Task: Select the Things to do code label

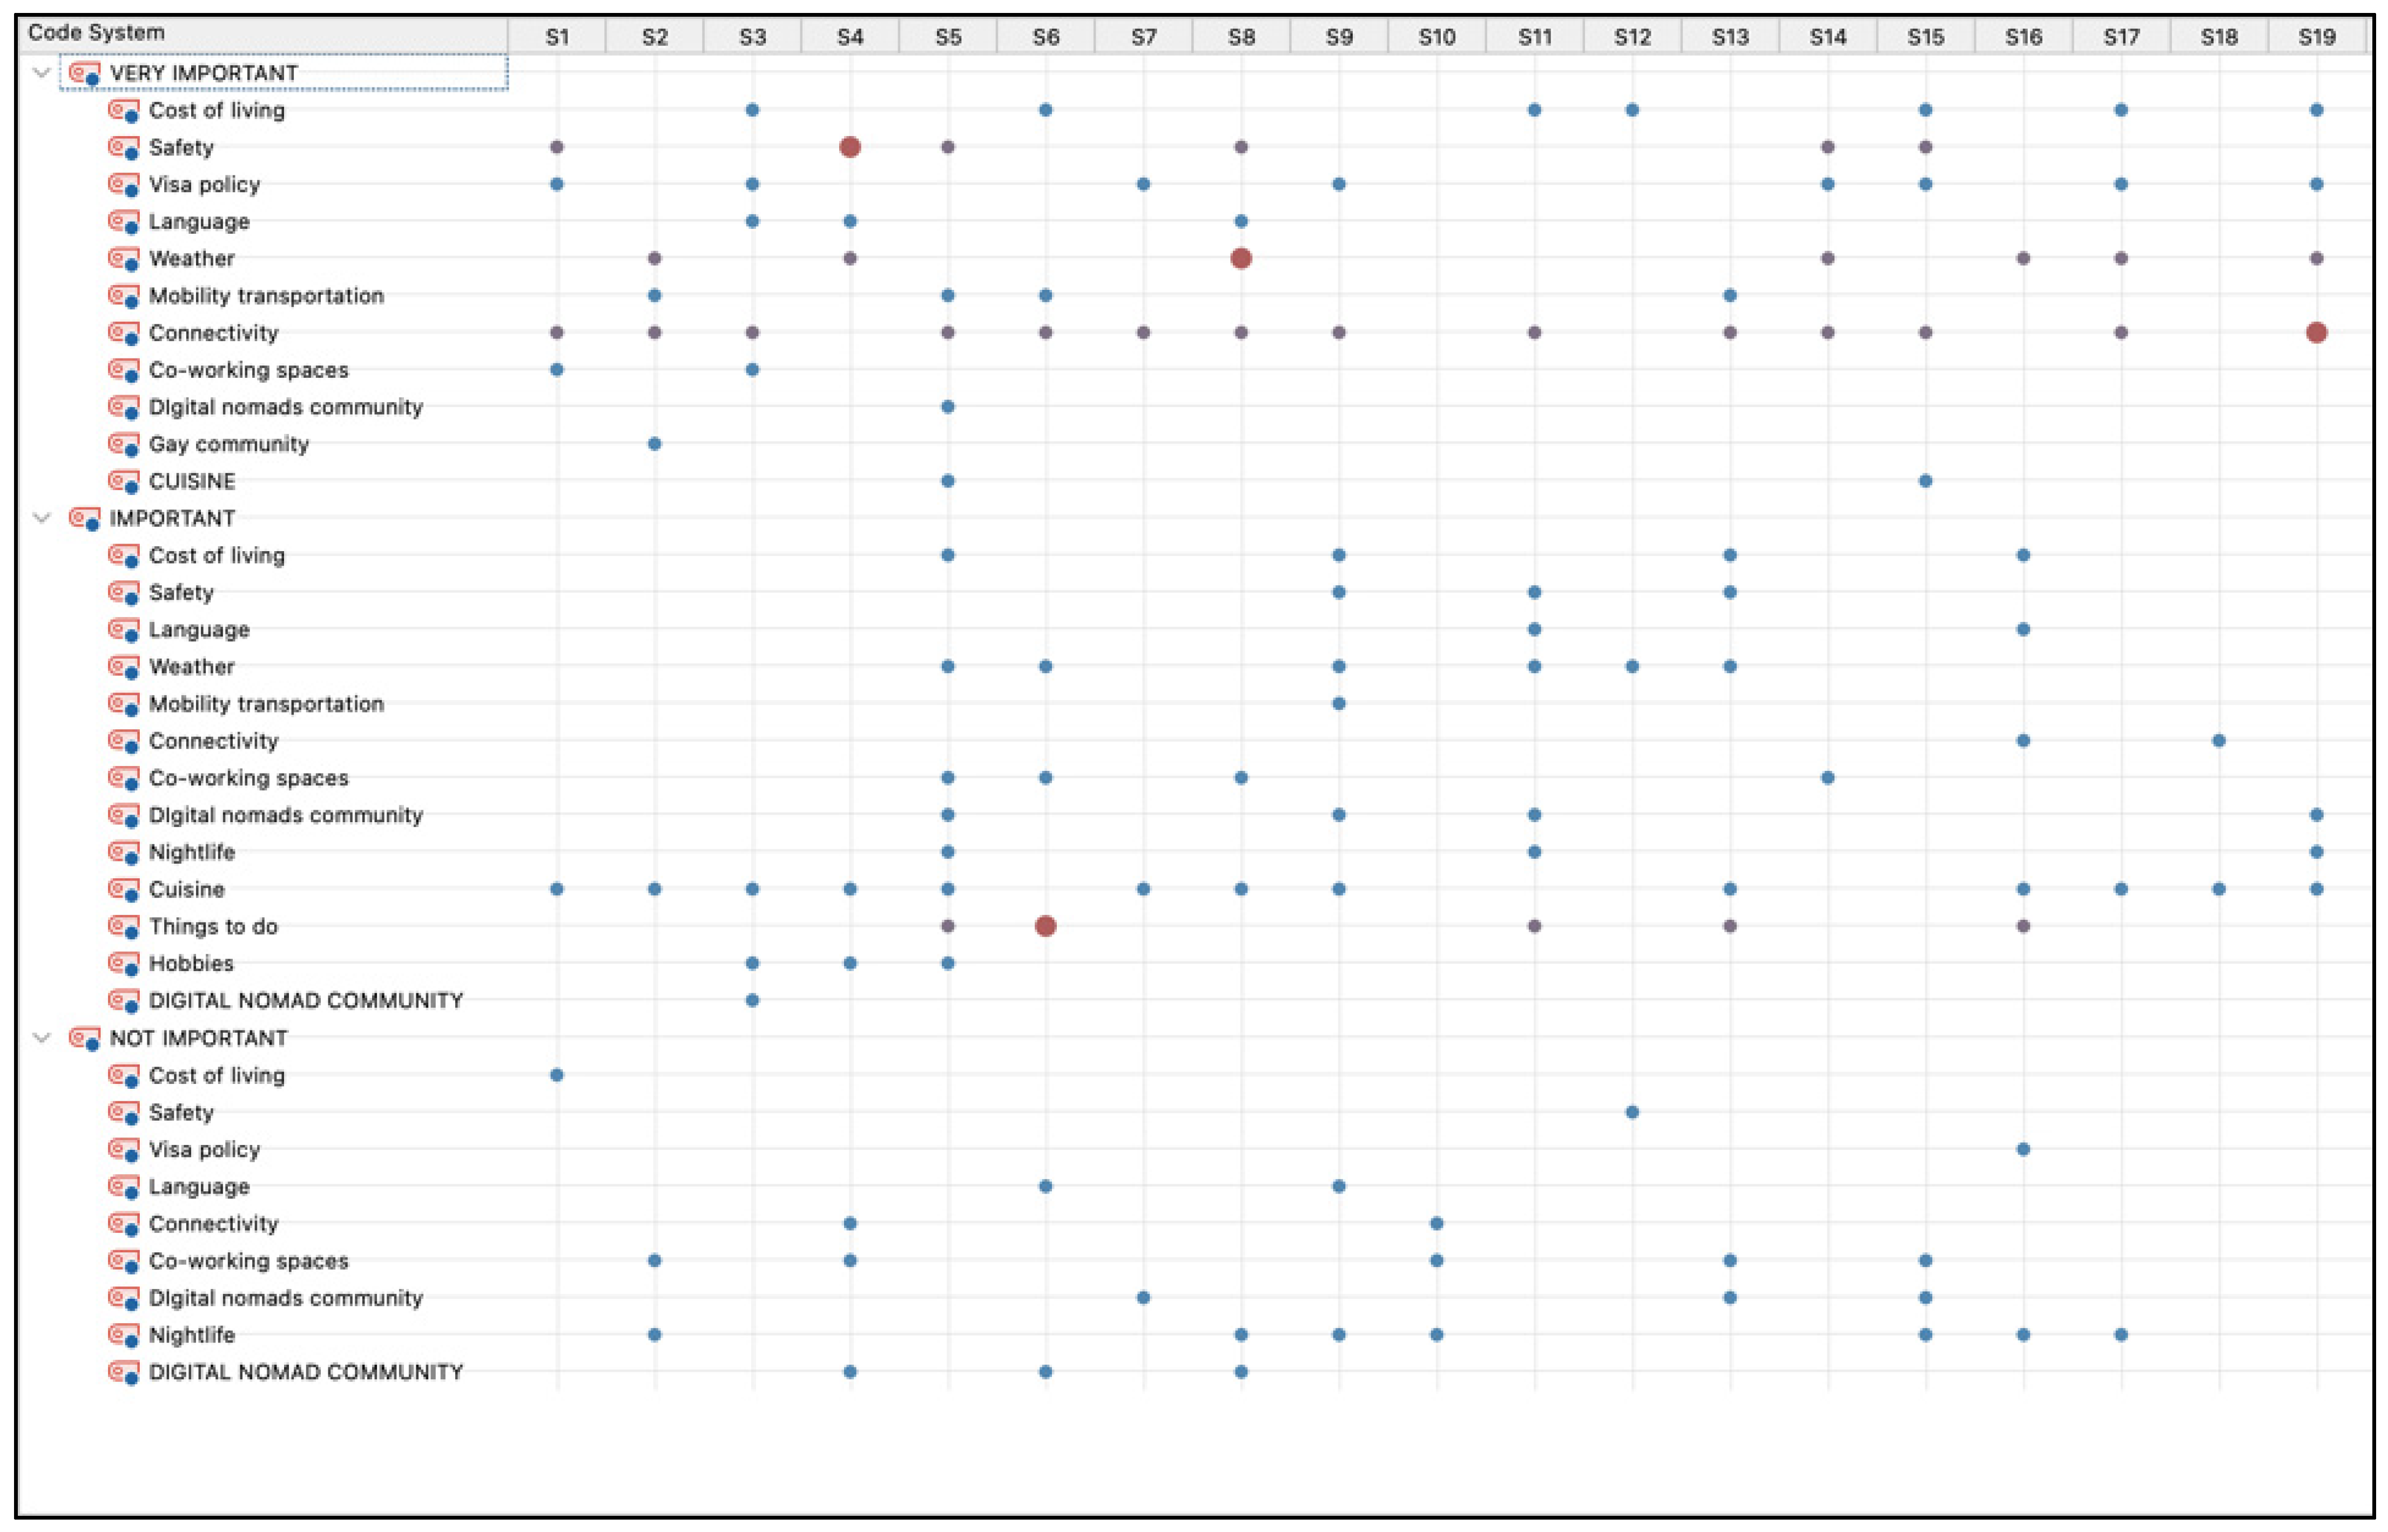Action: pyautogui.click(x=213, y=926)
